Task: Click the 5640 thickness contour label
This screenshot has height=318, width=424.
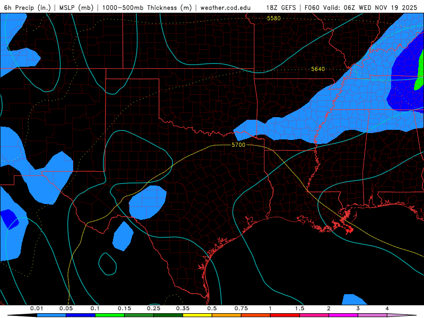Action: (318, 69)
